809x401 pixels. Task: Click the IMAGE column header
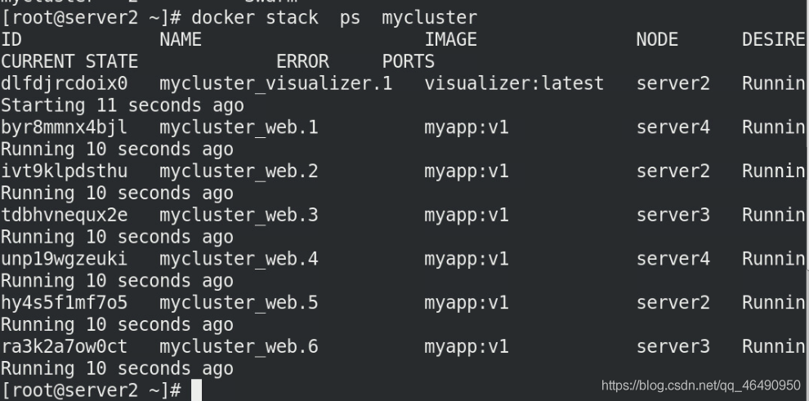[450, 40]
